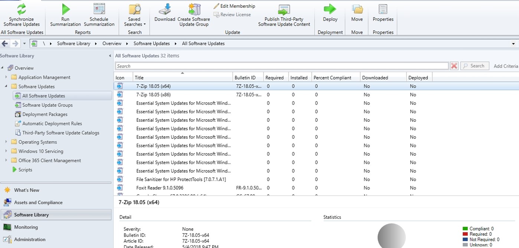
Task: Click the green Deploy arrow icon
Action: [330, 9]
